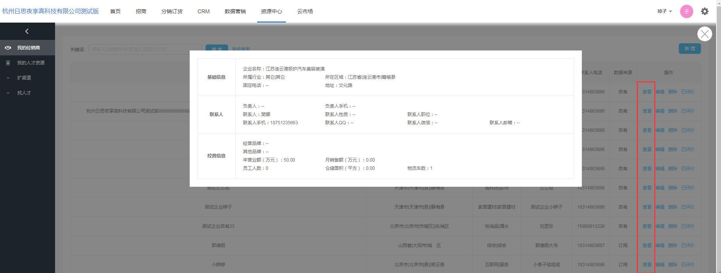Screen dimensions: 721x273
Task: Open settings via the gear icon
Action: (704, 11)
